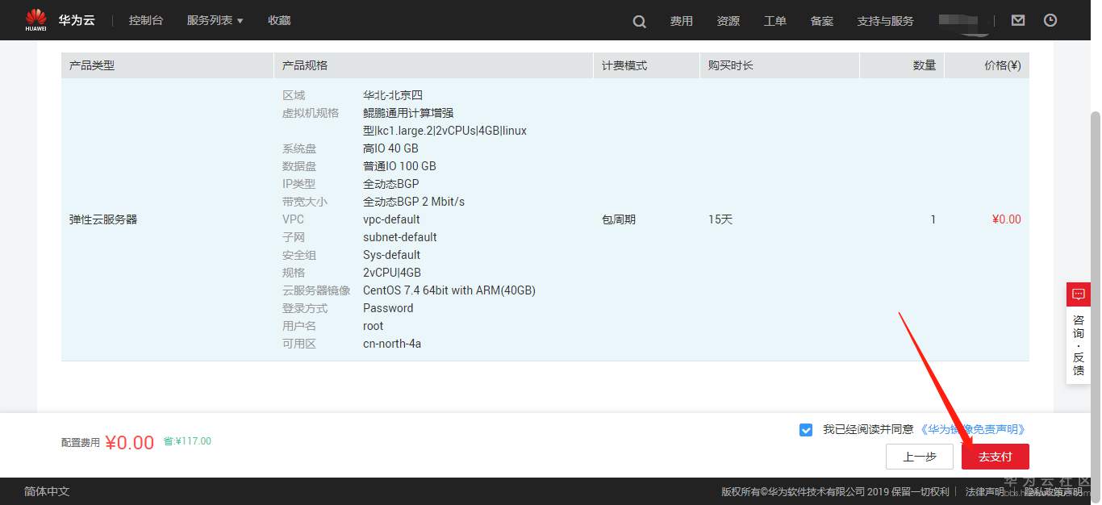The height and width of the screenshot is (505, 1102).
Task: Click the root username value
Action: 374,326
